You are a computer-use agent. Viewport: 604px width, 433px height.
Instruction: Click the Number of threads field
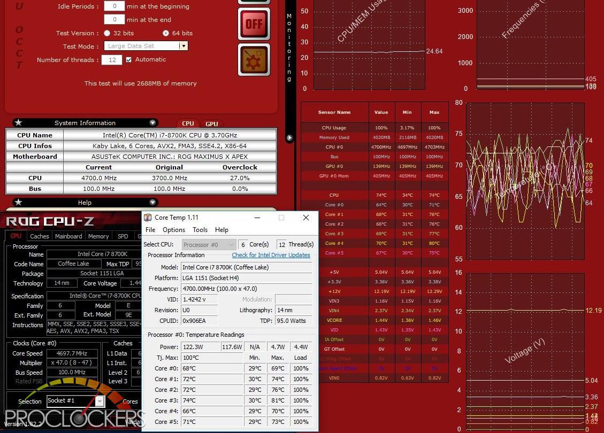(112, 60)
